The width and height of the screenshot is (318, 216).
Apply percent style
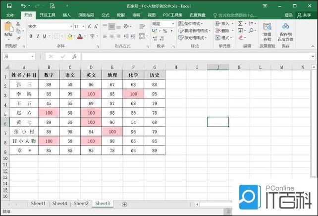165,31
